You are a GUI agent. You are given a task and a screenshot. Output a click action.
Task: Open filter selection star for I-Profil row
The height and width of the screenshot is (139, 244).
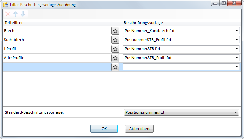click(115, 49)
